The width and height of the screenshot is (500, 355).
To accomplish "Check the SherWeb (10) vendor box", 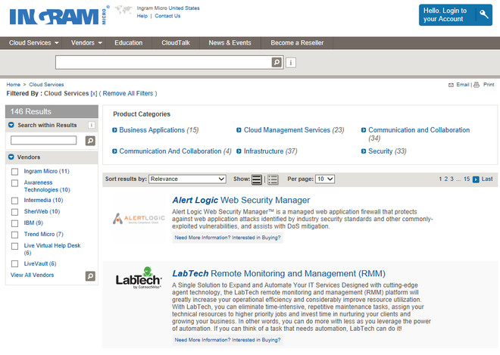I will (x=14, y=212).
